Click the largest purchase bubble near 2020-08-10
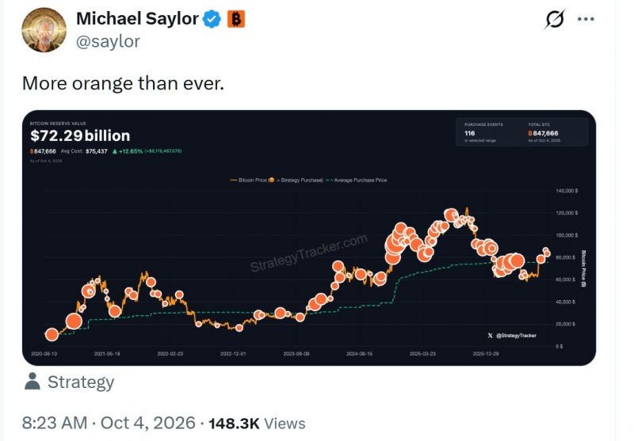Image resolution: width=634 pixels, height=441 pixels. click(x=52, y=334)
